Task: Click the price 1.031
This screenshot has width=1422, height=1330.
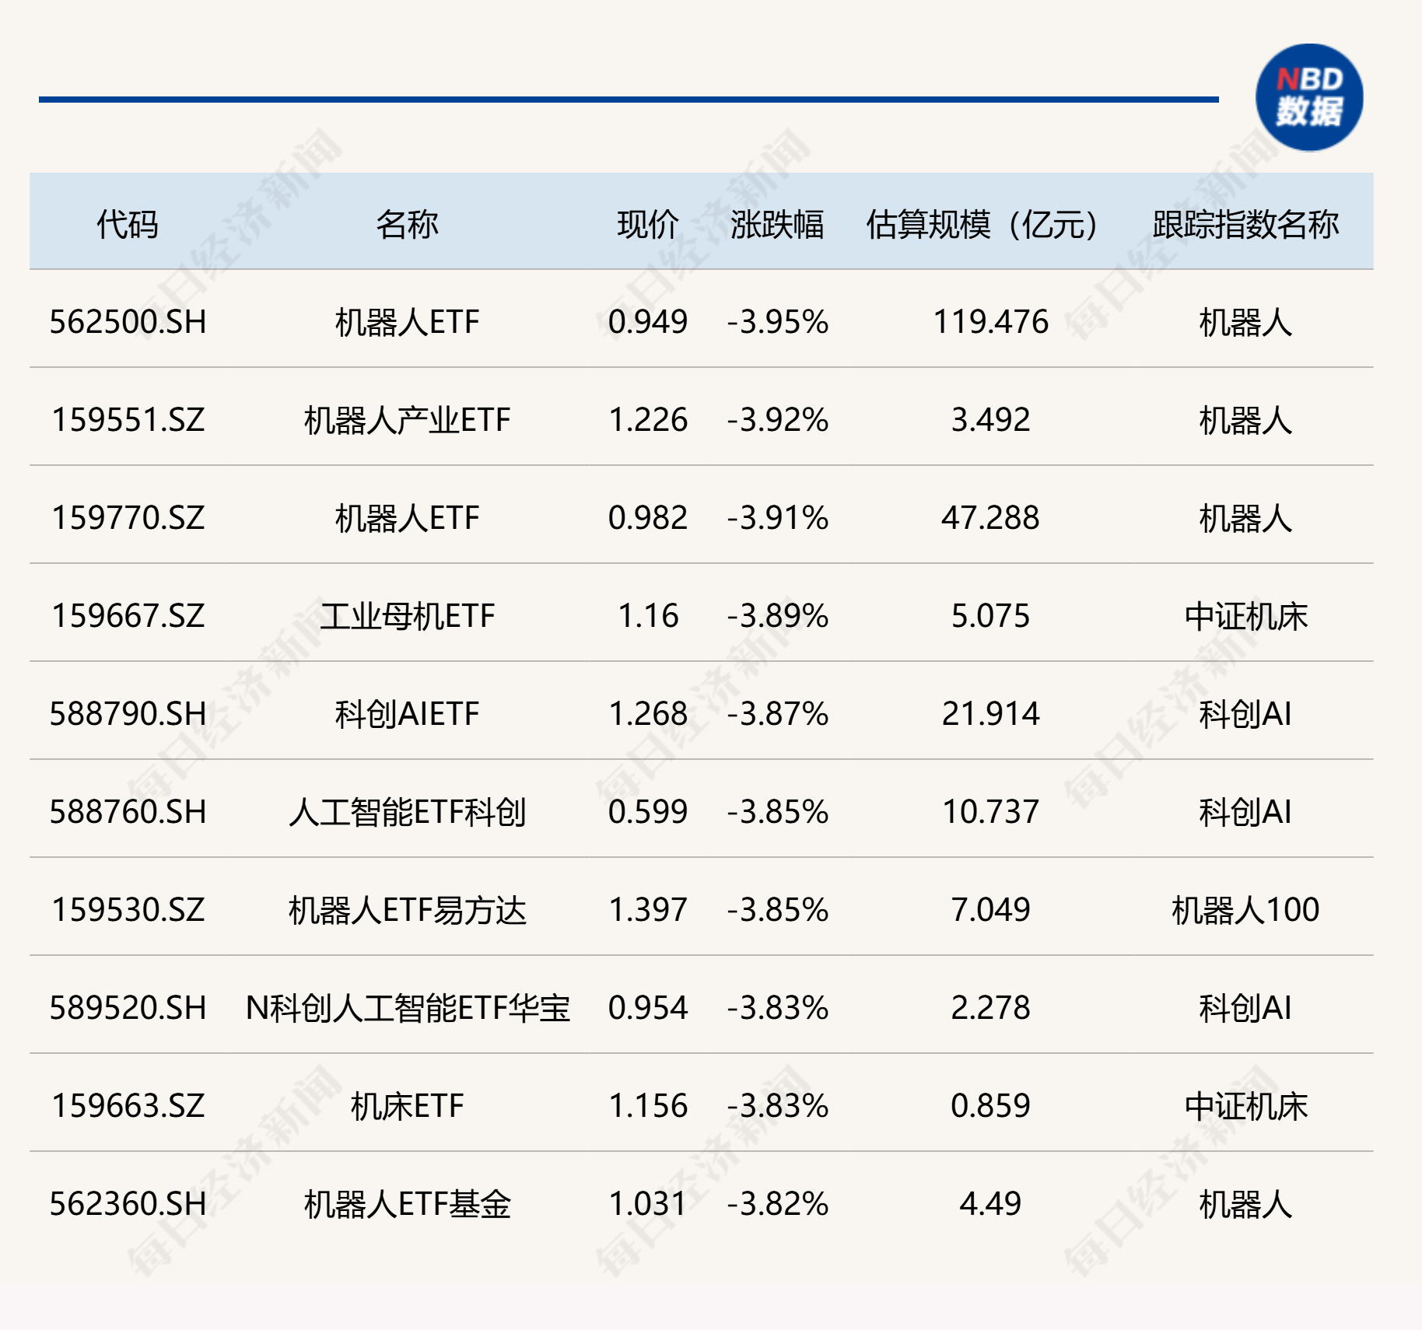Action: 648,1204
